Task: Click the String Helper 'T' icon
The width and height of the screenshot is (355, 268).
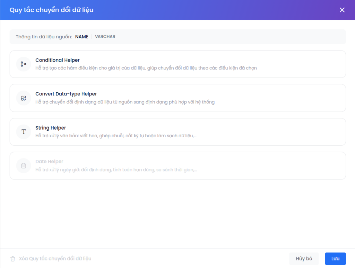Action: coord(24,132)
